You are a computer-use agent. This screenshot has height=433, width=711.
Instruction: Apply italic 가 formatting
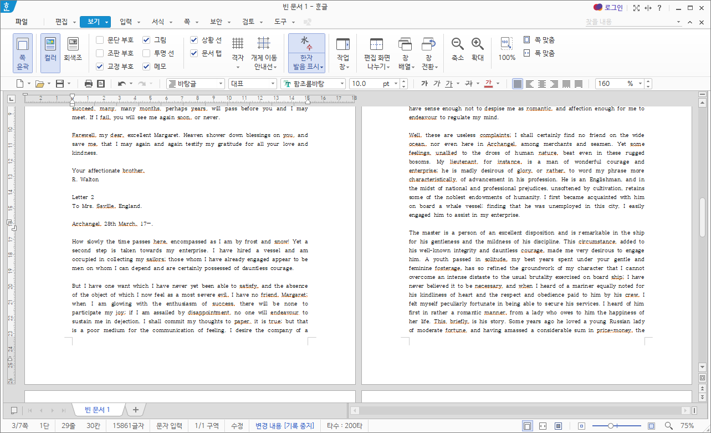(x=437, y=84)
